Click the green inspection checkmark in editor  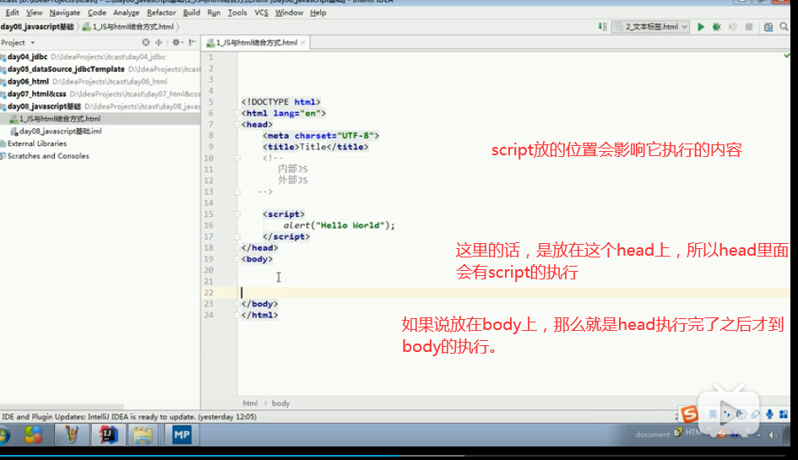click(787, 55)
